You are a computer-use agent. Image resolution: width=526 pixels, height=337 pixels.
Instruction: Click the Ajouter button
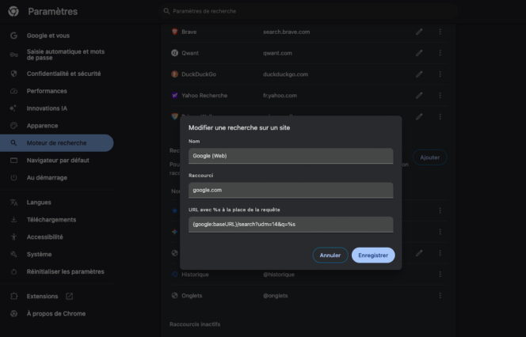pos(429,157)
